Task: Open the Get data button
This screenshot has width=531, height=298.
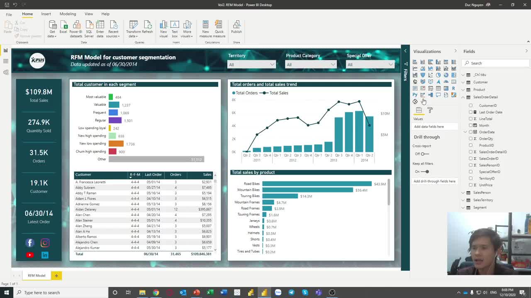Action: [52, 29]
